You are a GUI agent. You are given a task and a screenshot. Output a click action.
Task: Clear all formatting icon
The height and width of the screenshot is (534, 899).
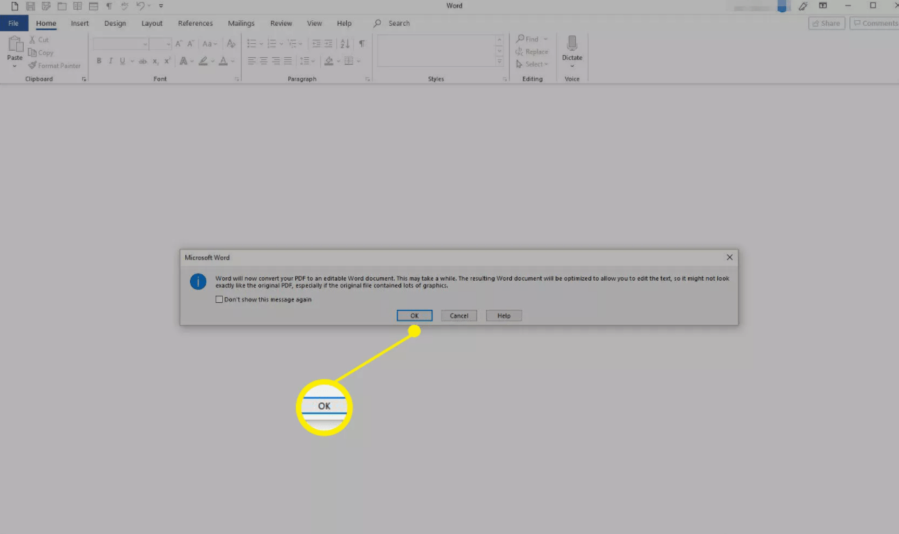[231, 44]
